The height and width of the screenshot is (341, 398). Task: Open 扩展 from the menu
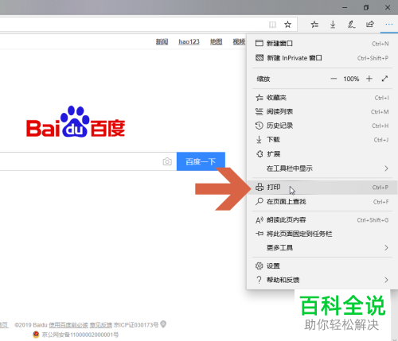[x=322, y=154]
